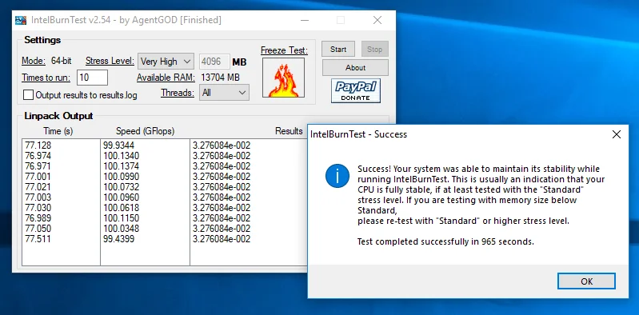The image size is (639, 315).
Task: Click the Freeze Test flame image
Action: pos(283,78)
